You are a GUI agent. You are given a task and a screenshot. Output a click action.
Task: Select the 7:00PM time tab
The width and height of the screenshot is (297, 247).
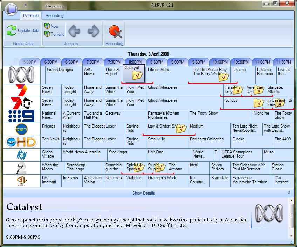click(93, 62)
